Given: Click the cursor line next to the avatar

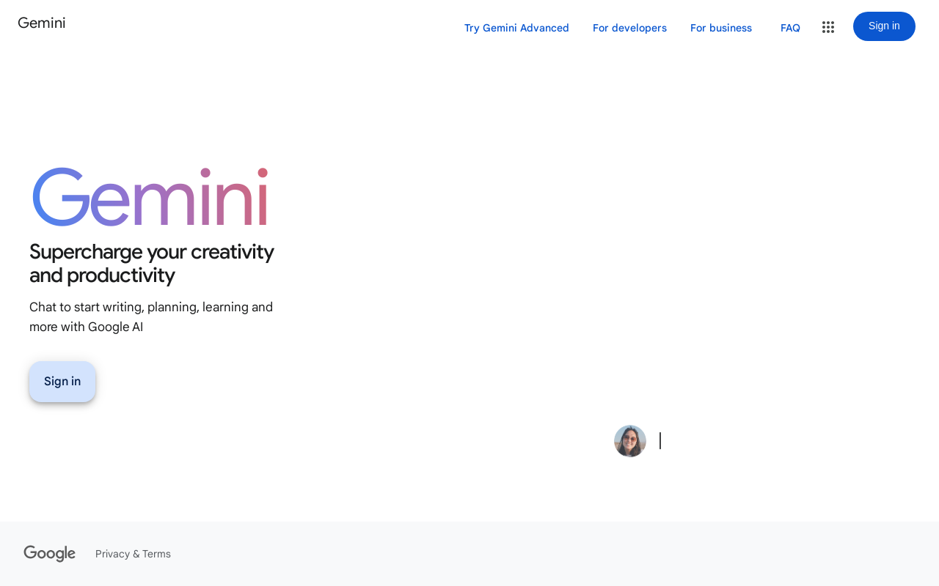Looking at the screenshot, I should click(x=660, y=439).
